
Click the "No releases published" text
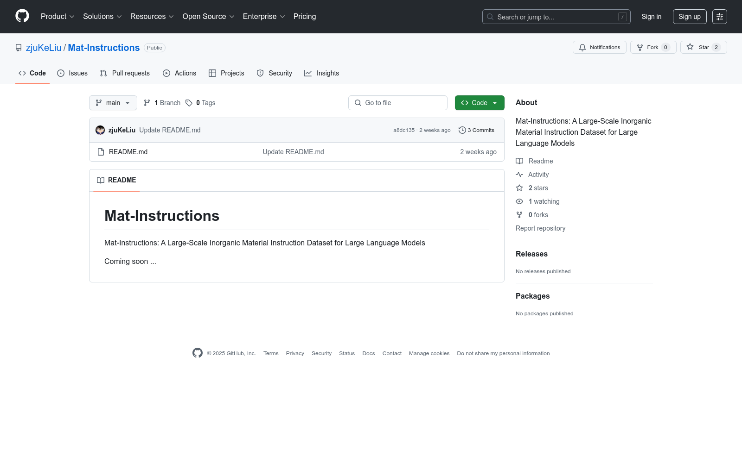[x=543, y=271]
